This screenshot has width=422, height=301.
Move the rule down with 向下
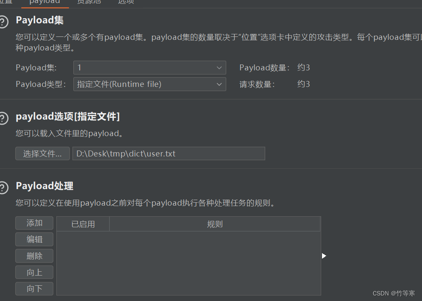[x=34, y=289]
